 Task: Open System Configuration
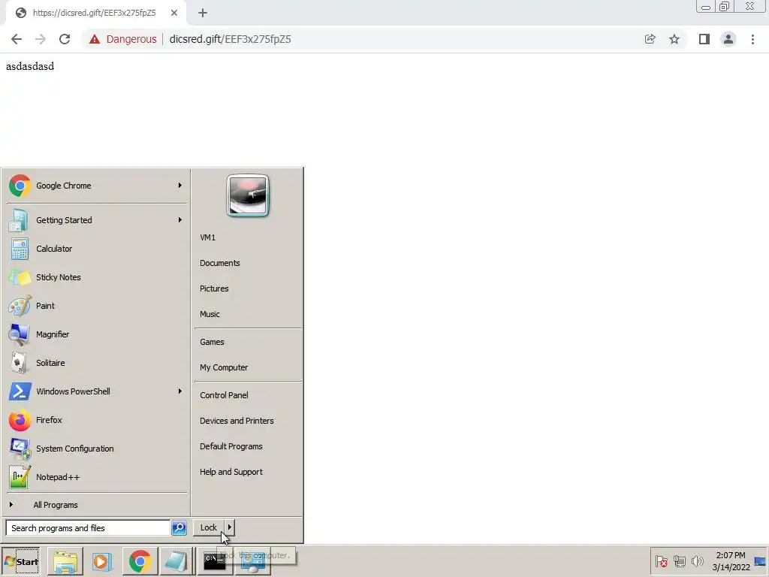coord(97,449)
